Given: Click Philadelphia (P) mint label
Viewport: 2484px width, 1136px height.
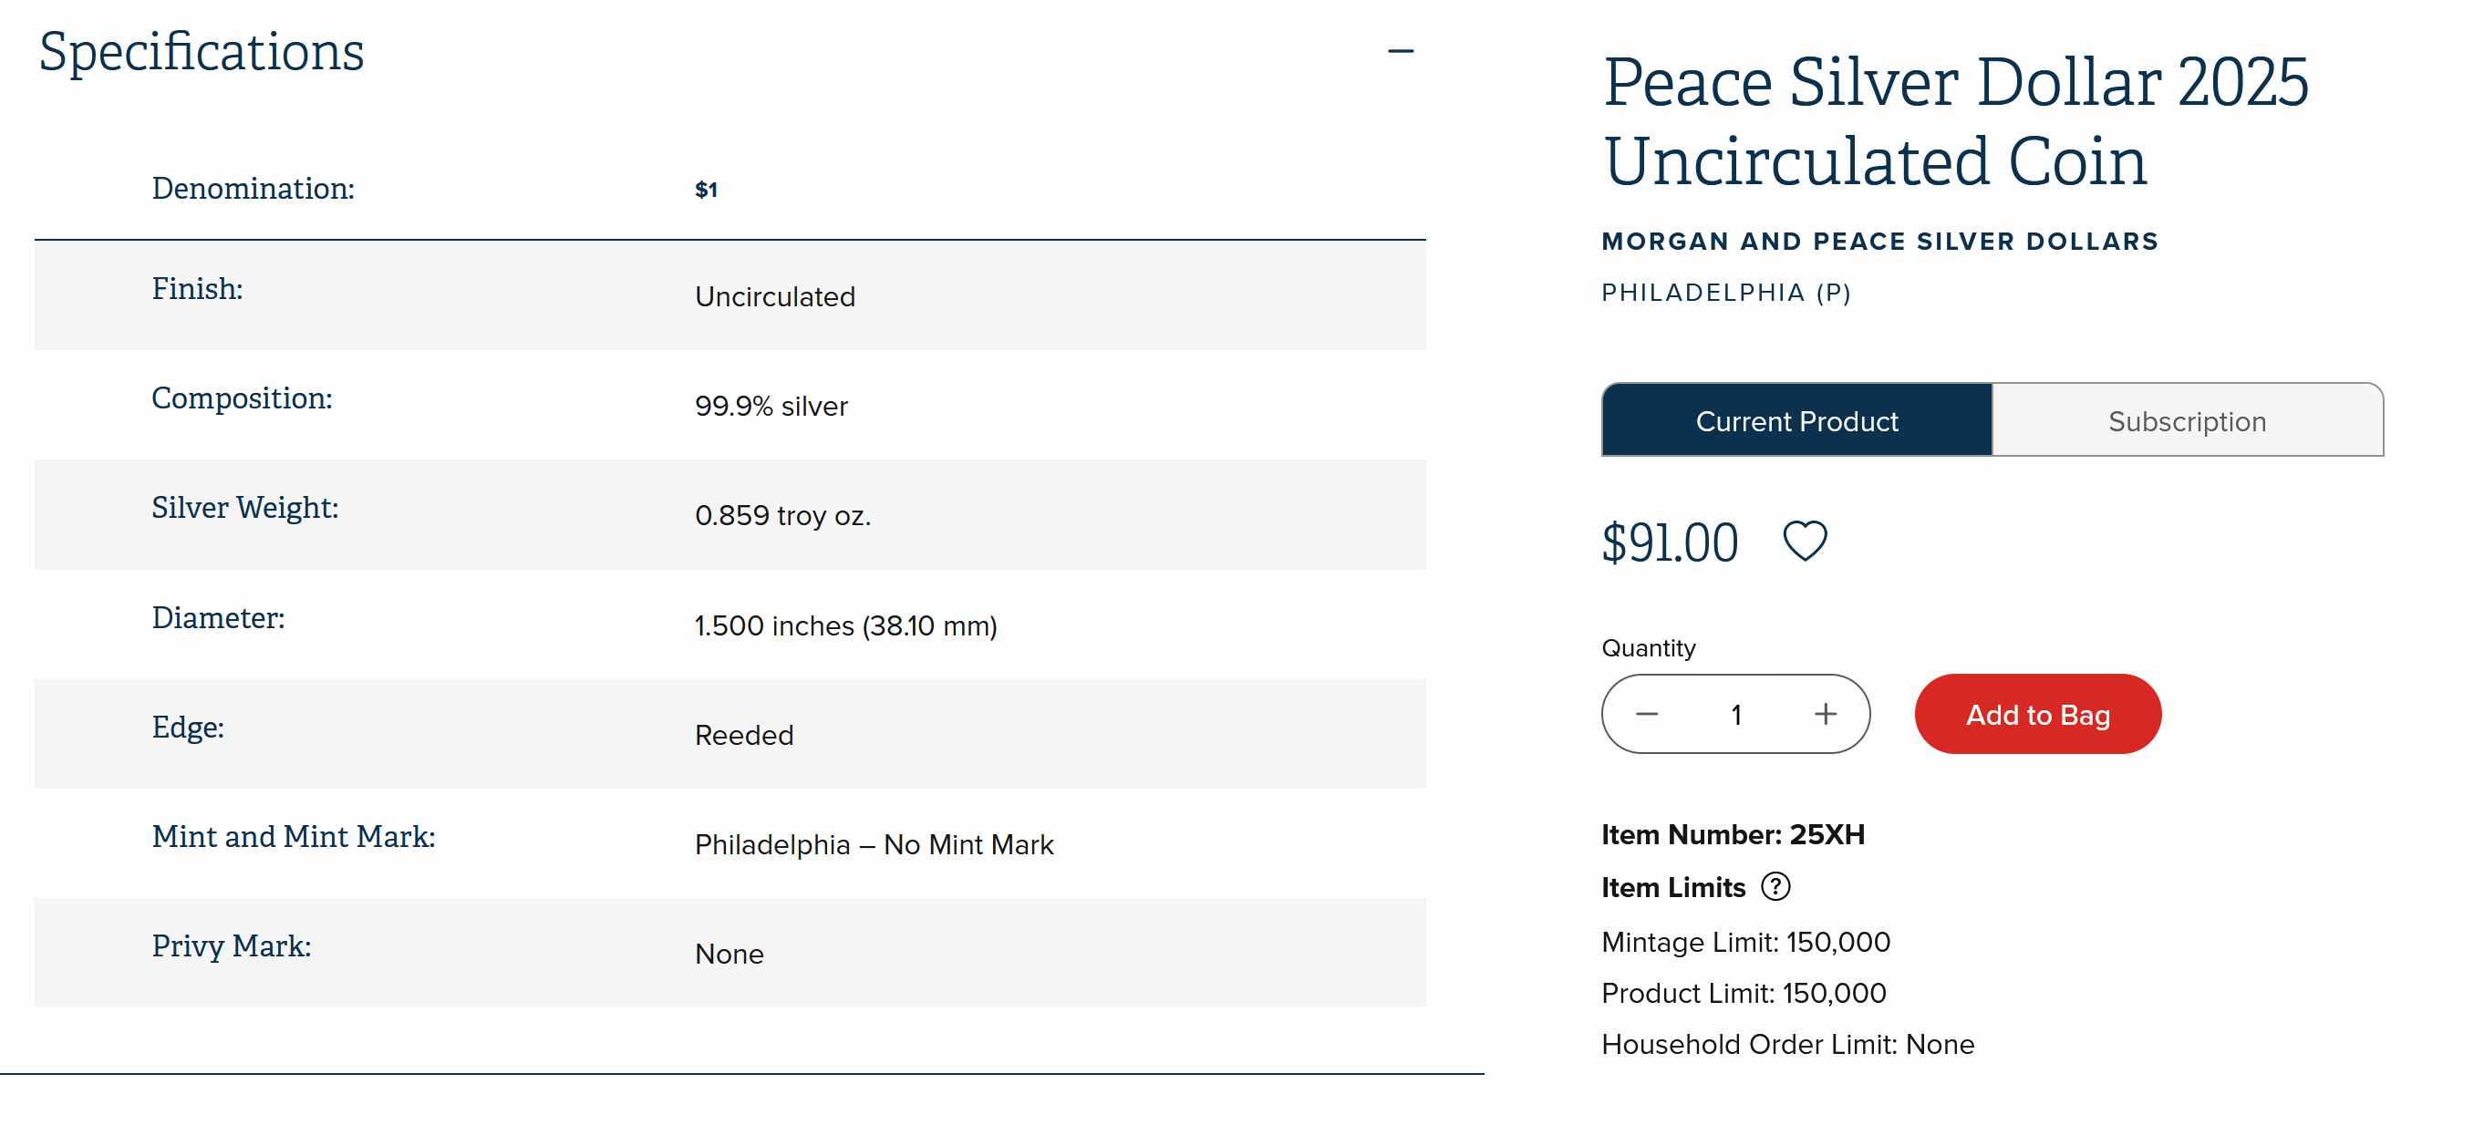Looking at the screenshot, I should 1726,292.
